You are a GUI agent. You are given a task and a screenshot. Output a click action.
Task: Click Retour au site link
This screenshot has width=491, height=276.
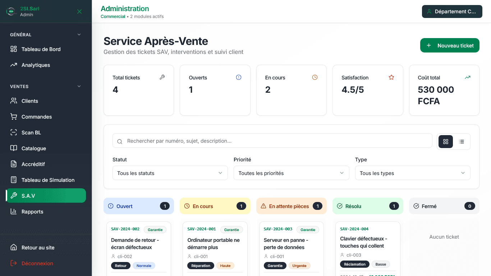tap(46, 248)
